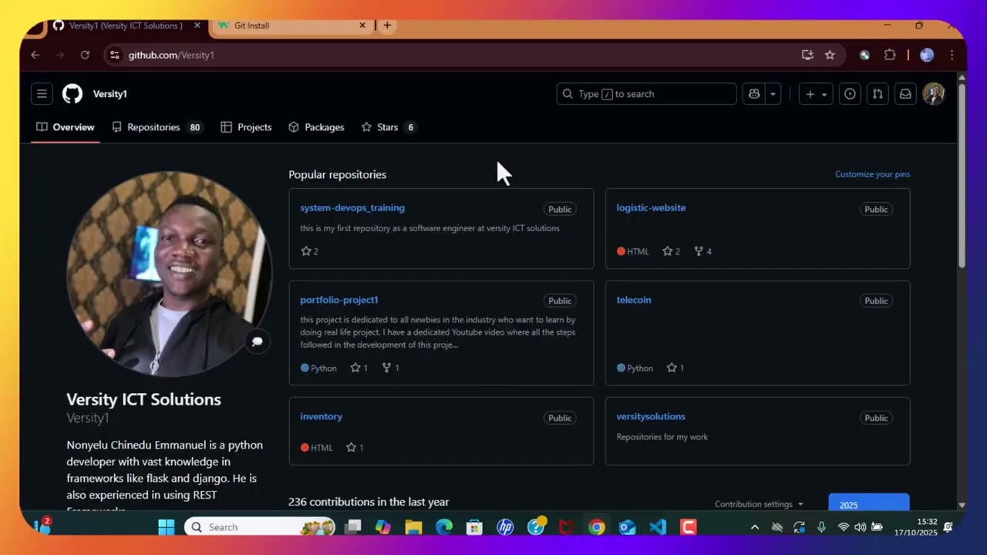This screenshot has width=987, height=555.
Task: Open Wi-Fi network icon in system tray
Action: tap(843, 527)
